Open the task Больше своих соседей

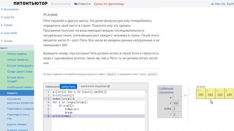click(x=15, y=79)
